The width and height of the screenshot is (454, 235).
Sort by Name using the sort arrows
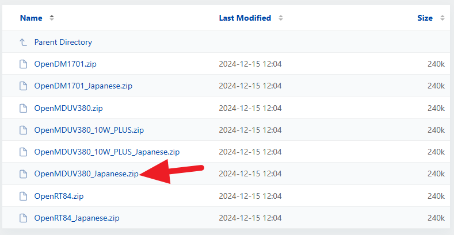pos(52,18)
